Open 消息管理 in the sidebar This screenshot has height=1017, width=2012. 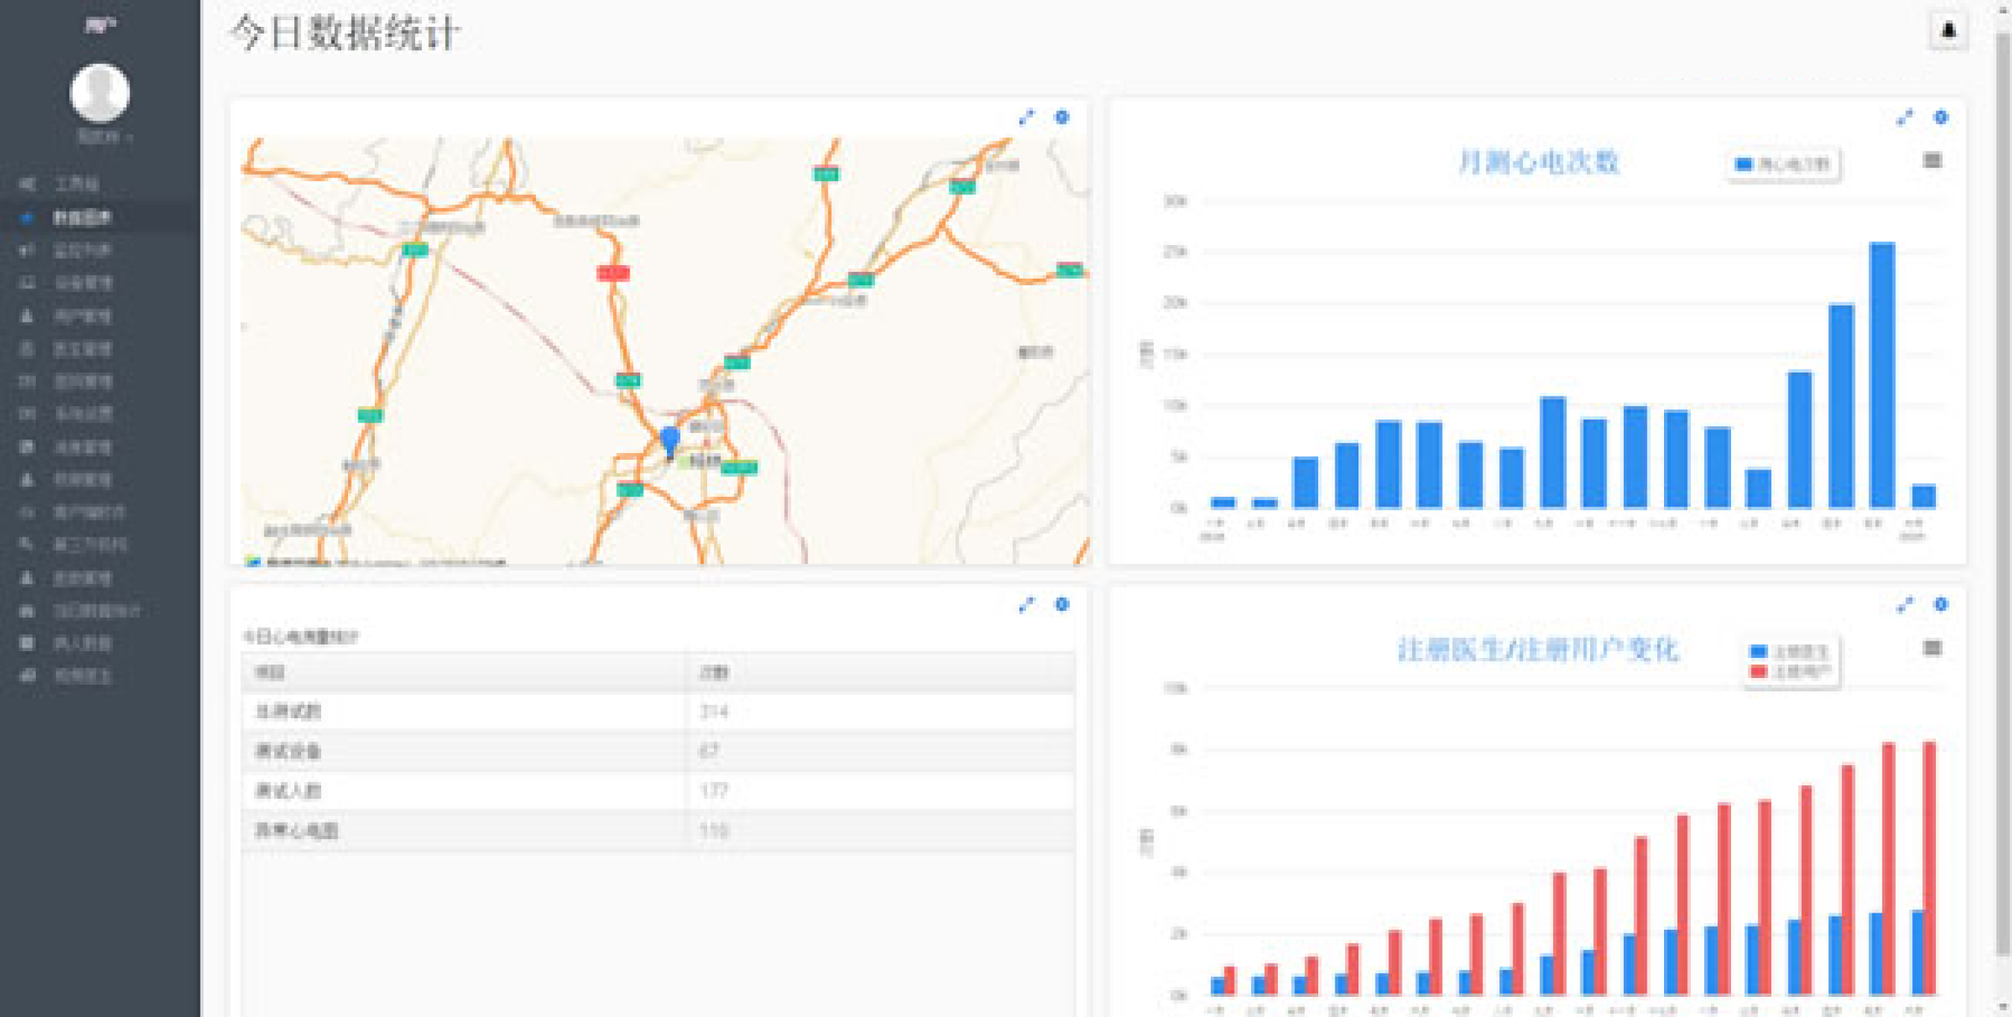100,447
